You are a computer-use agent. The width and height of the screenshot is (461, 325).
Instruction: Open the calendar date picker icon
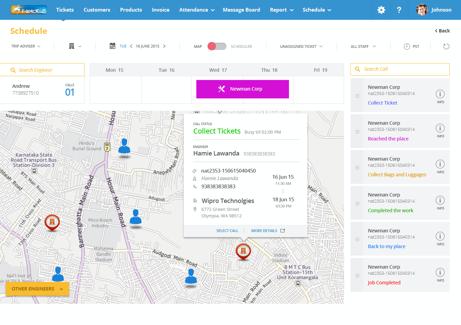(x=113, y=46)
